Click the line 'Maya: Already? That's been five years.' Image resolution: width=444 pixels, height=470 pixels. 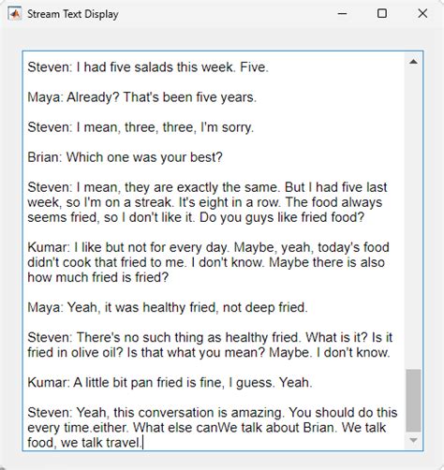point(142,97)
